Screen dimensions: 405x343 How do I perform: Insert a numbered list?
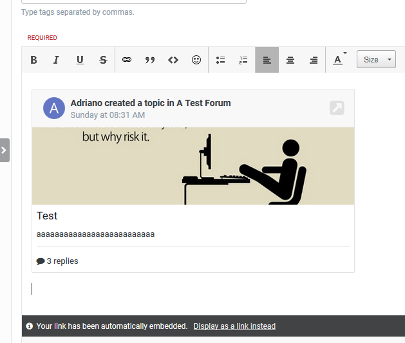pos(243,60)
